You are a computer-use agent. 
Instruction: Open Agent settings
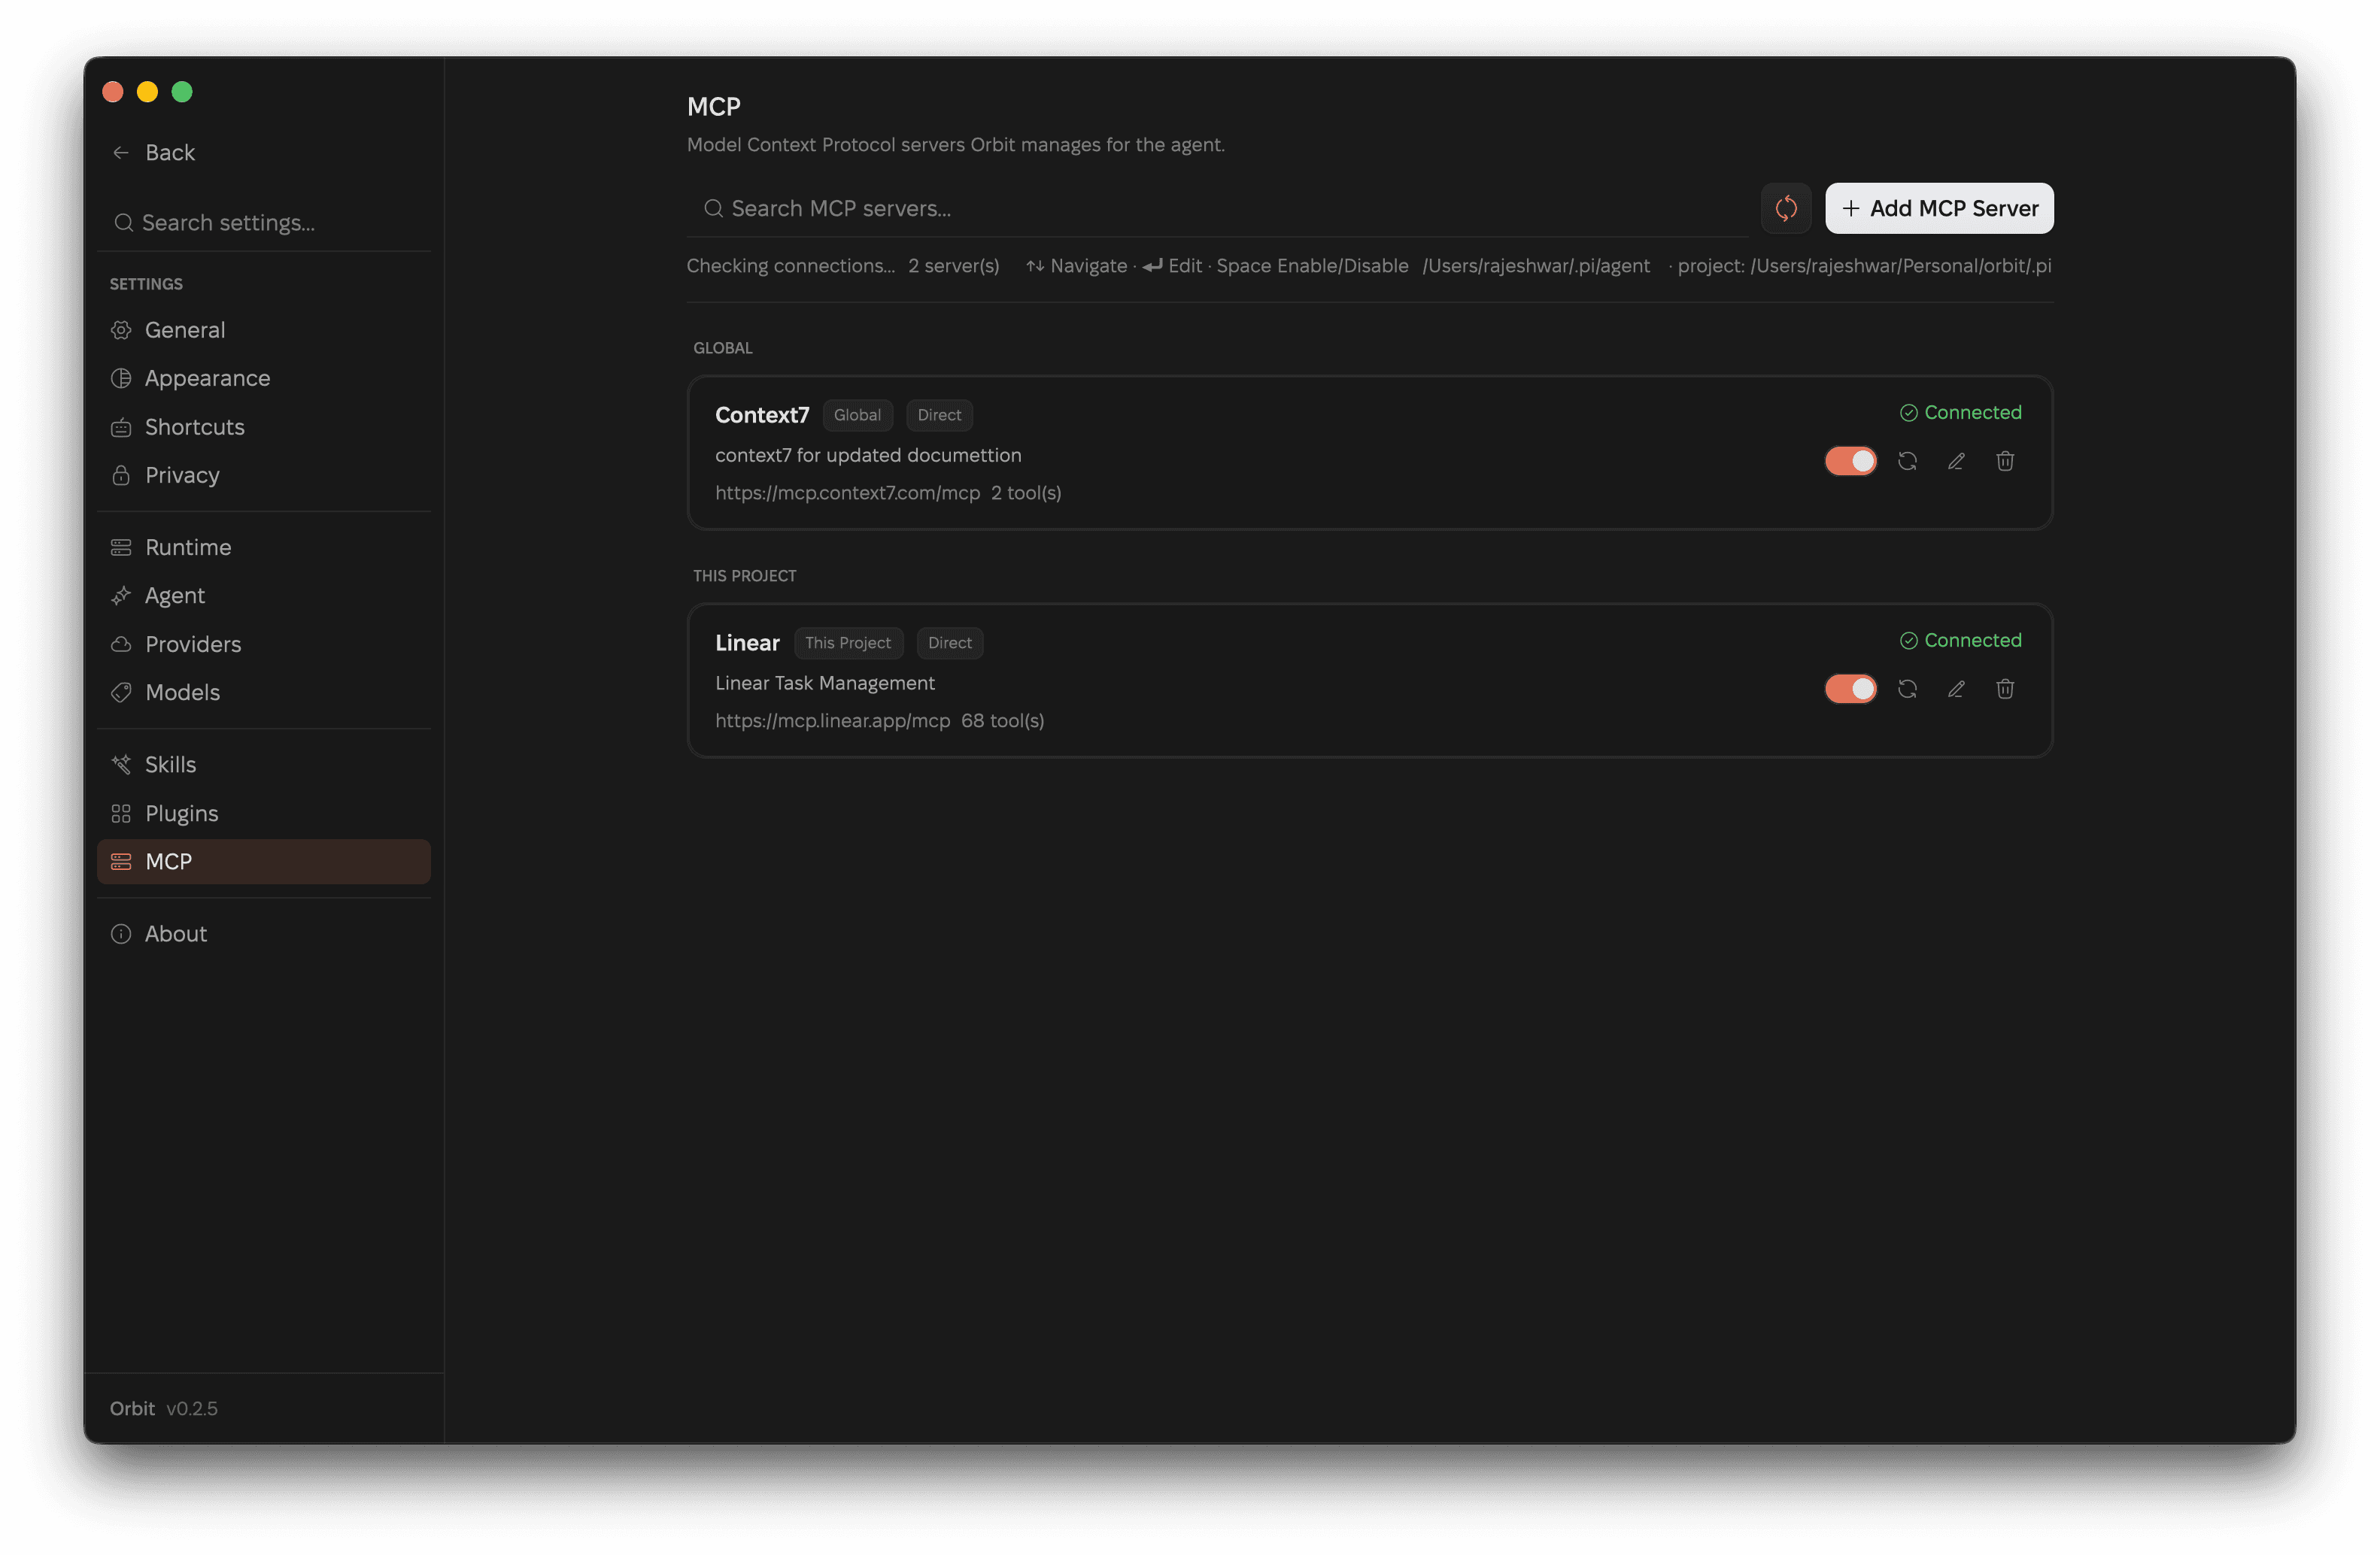264,595
